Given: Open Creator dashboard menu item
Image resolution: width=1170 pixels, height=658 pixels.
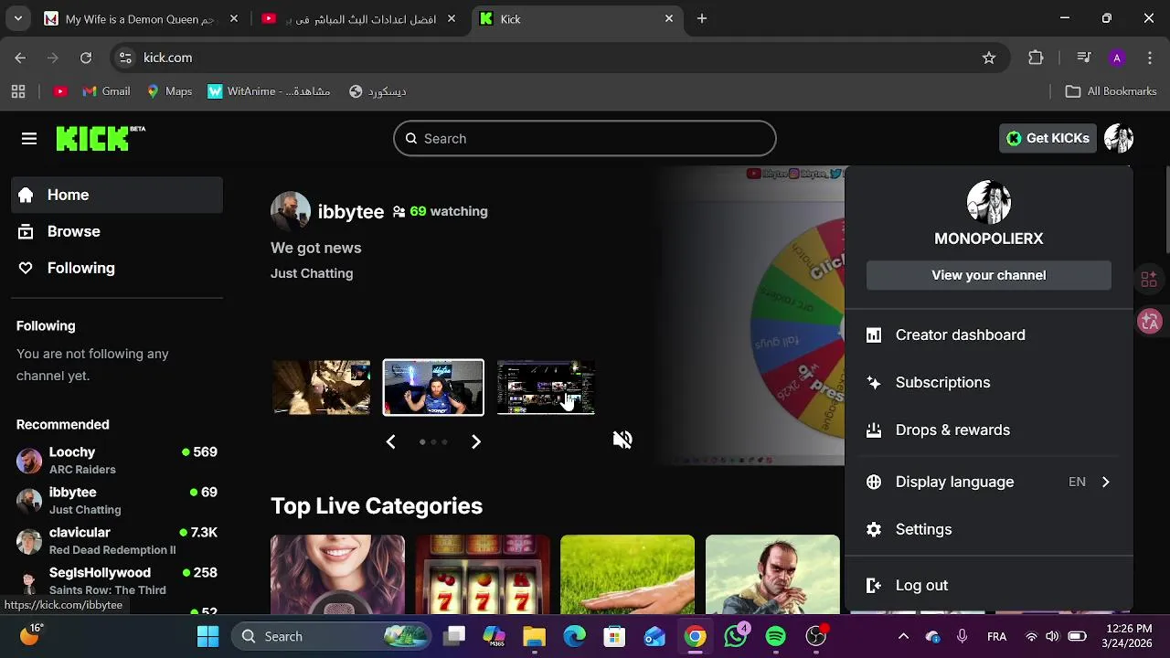Looking at the screenshot, I should (x=989, y=334).
